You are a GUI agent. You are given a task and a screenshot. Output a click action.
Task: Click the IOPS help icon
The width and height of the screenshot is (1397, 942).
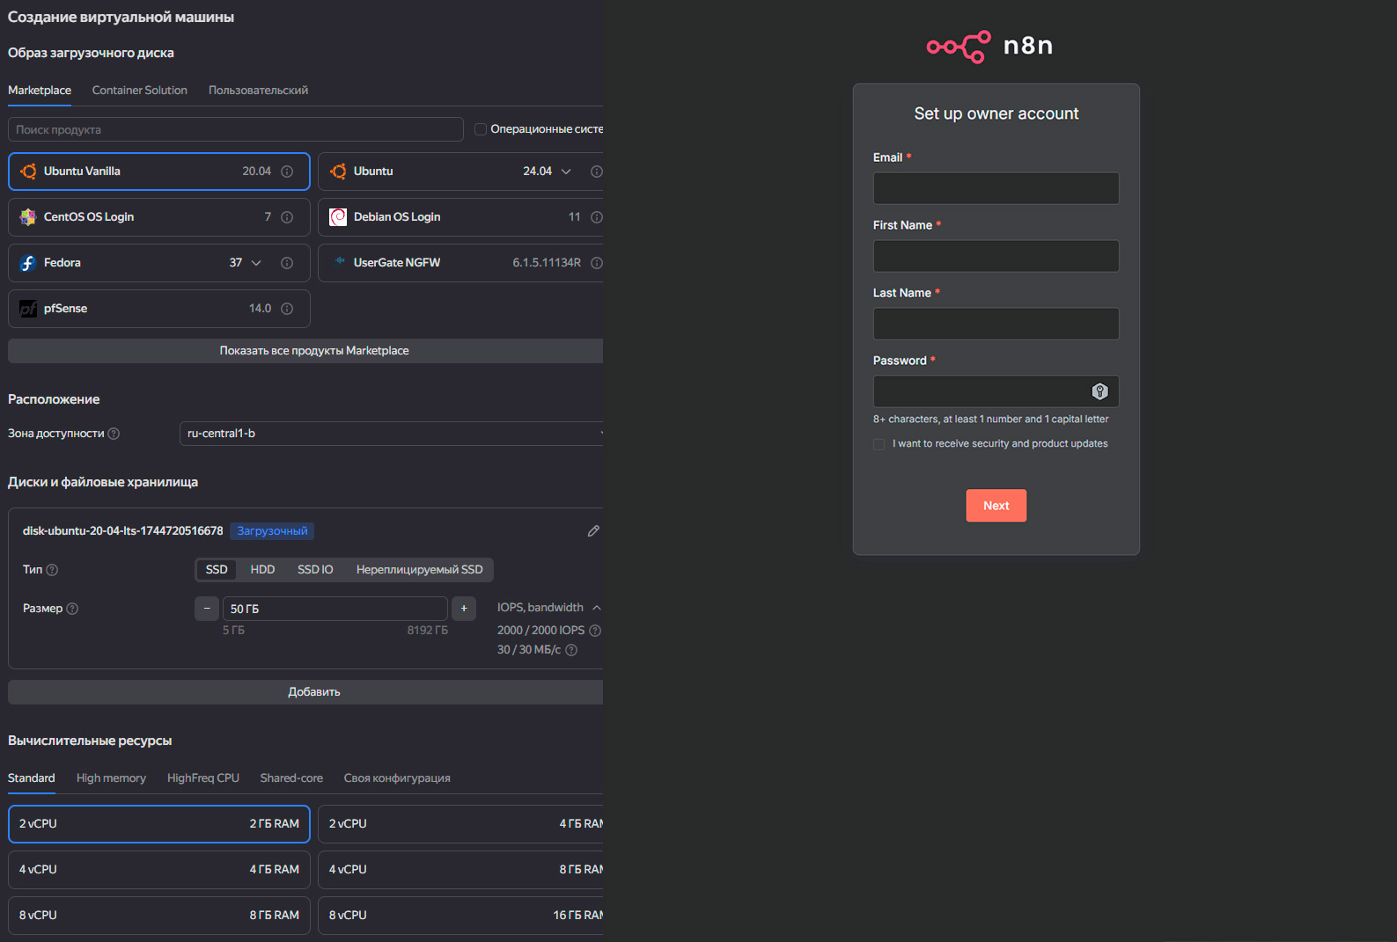[x=595, y=631]
